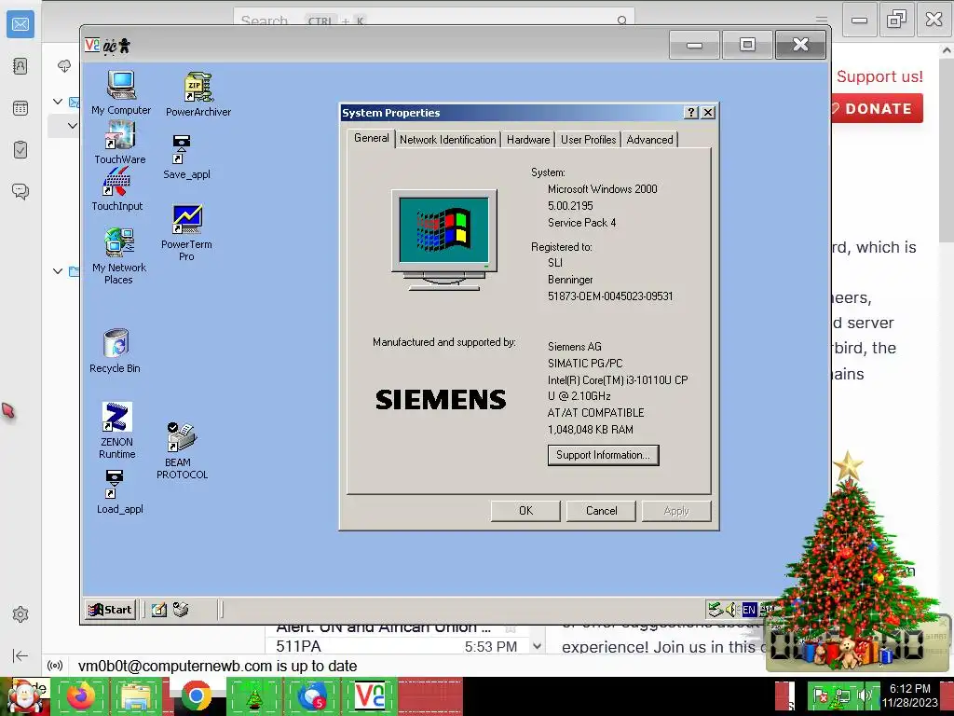Launch the TouchWare shortcut
954x716 pixels.
click(120, 142)
